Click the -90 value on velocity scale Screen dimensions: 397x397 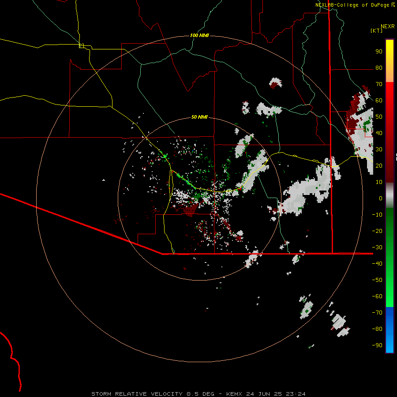tap(377, 345)
